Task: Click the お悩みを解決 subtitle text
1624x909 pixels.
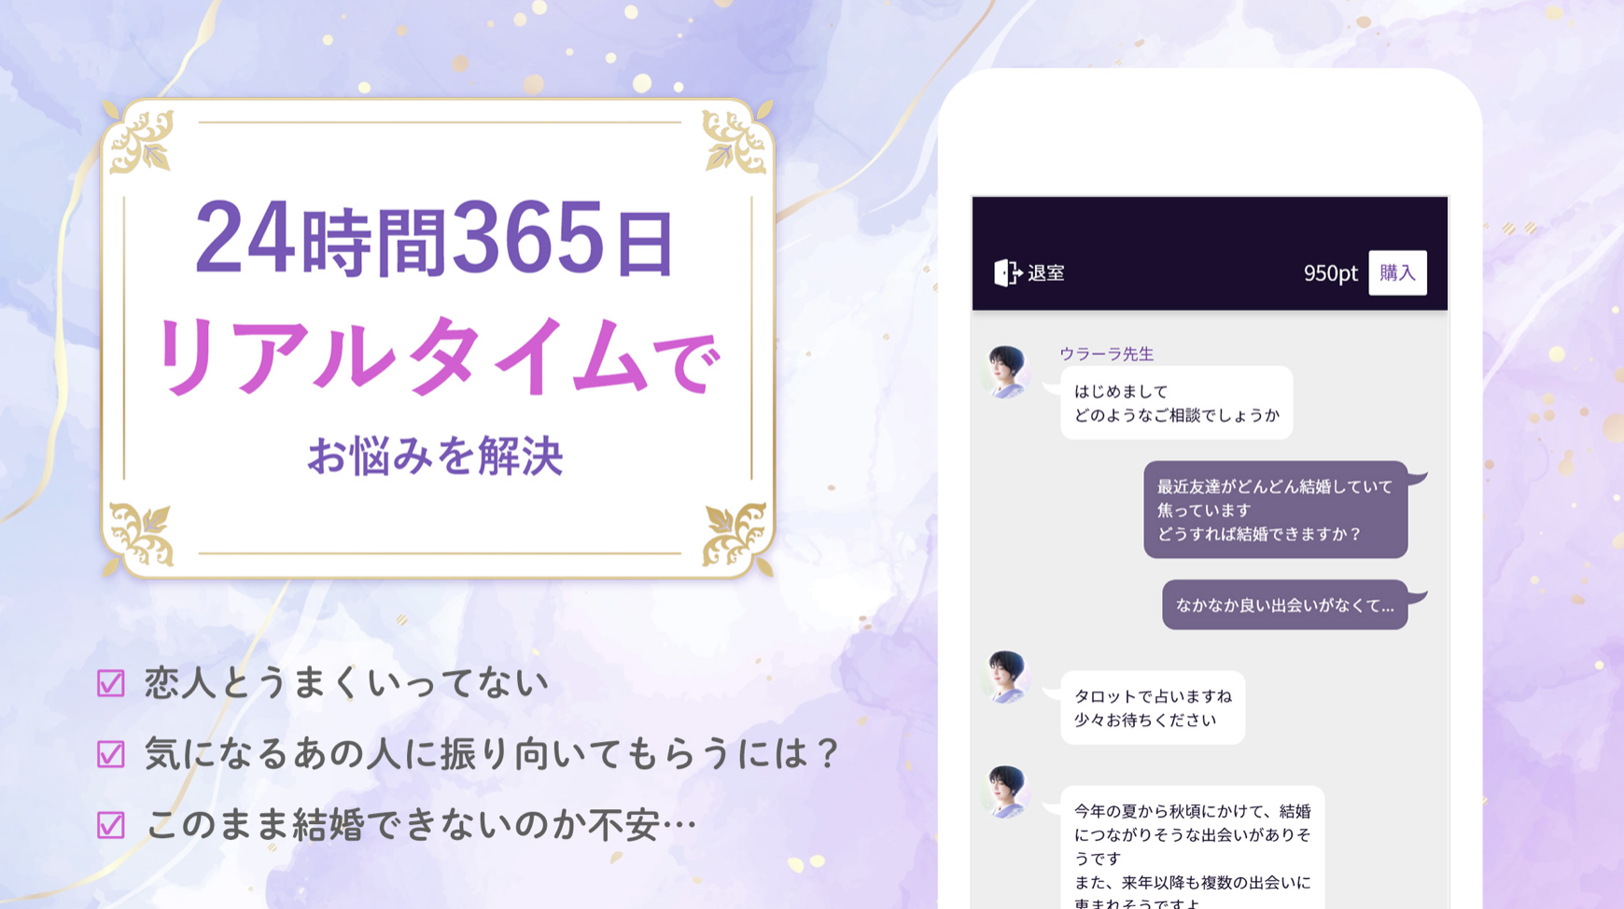Action: [x=435, y=455]
